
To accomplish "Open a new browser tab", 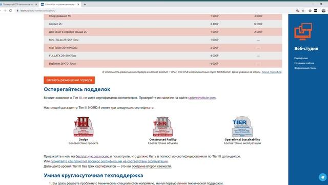I will click(85, 4).
